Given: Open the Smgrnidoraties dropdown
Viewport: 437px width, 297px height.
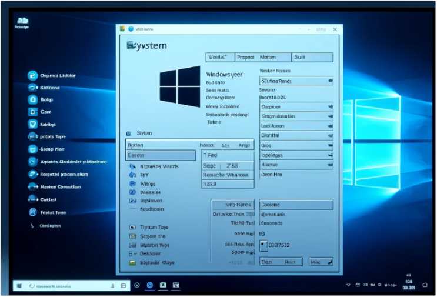Looking at the screenshot, I should [296, 116].
